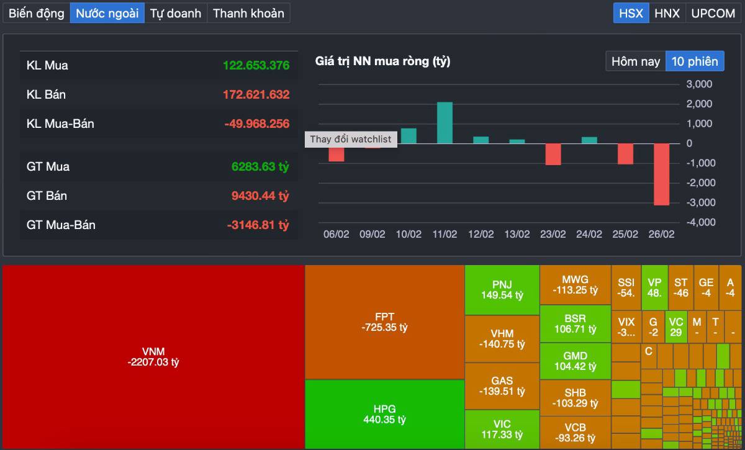The width and height of the screenshot is (745, 450).
Task: Switch to the Biến động tab
Action: coord(37,13)
